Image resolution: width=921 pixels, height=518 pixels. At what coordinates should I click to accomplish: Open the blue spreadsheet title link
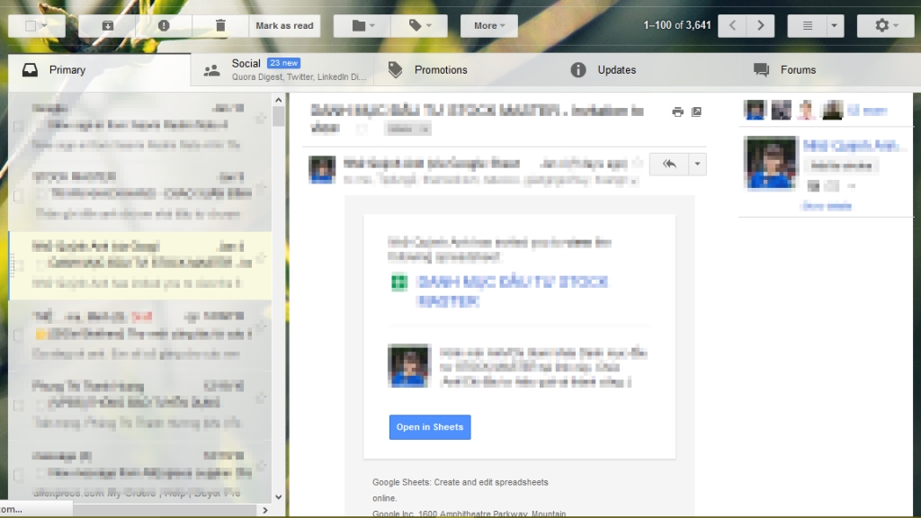click(x=512, y=291)
